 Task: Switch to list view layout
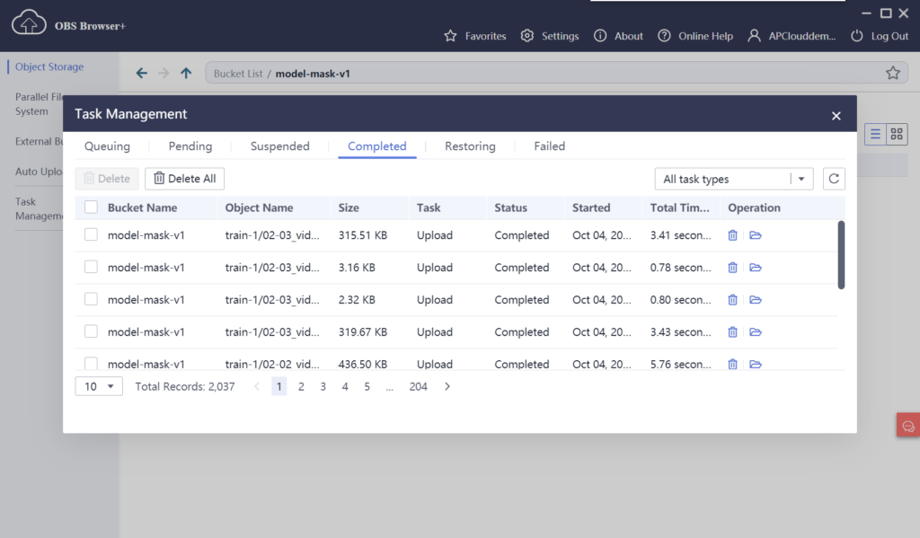click(875, 135)
